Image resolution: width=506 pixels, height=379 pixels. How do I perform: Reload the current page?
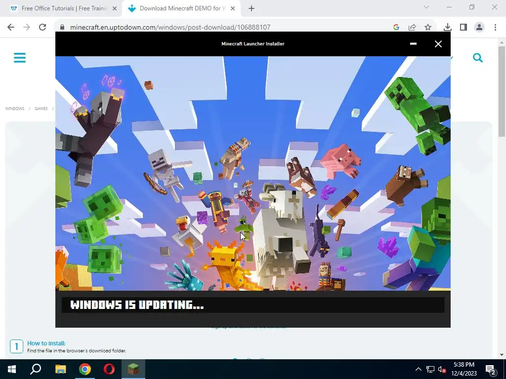pyautogui.click(x=42, y=27)
